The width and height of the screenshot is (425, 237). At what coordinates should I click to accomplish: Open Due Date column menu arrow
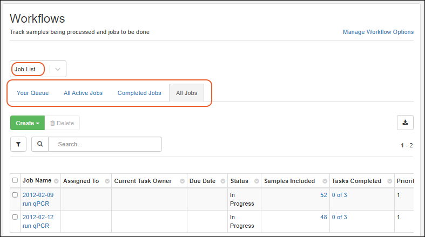pos(221,181)
